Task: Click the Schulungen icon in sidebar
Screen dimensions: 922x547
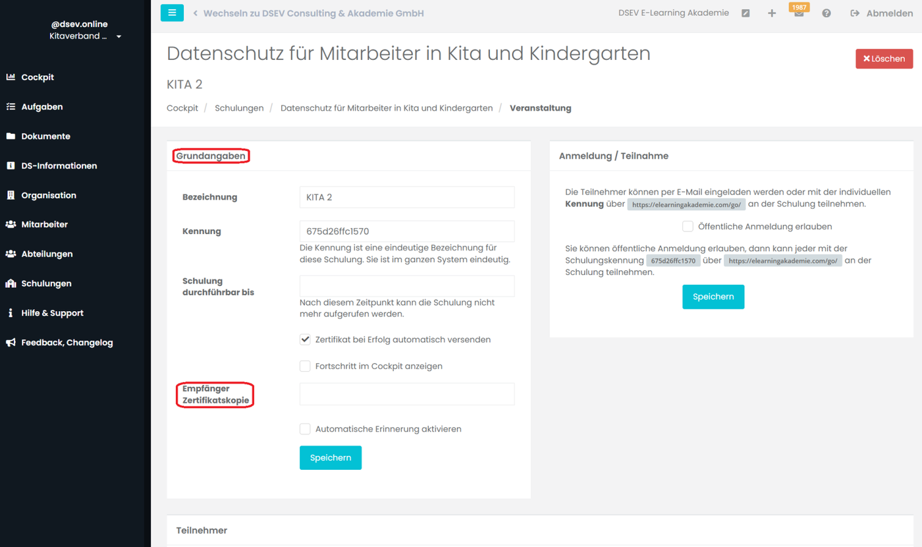Action: pos(11,283)
